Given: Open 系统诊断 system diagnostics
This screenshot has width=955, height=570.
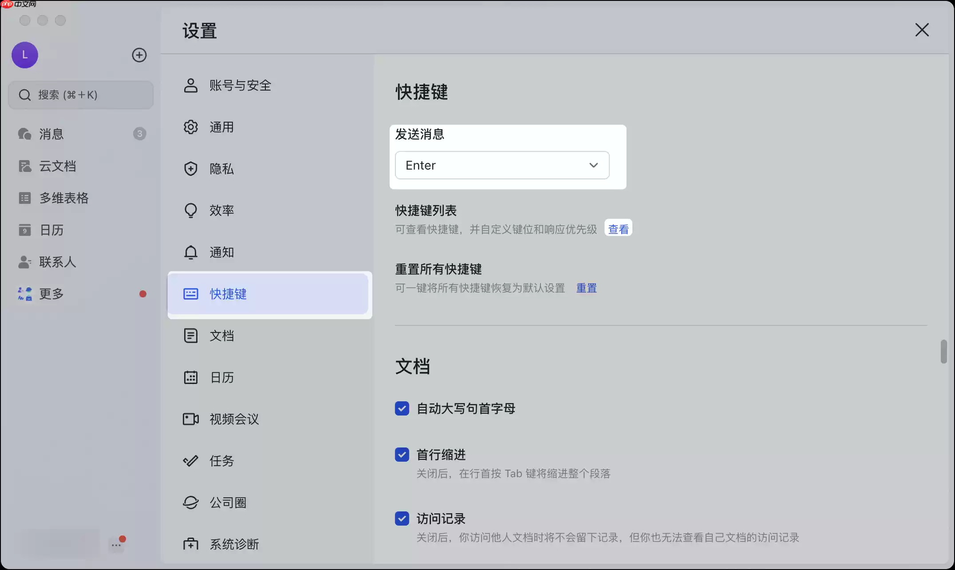Looking at the screenshot, I should (234, 544).
